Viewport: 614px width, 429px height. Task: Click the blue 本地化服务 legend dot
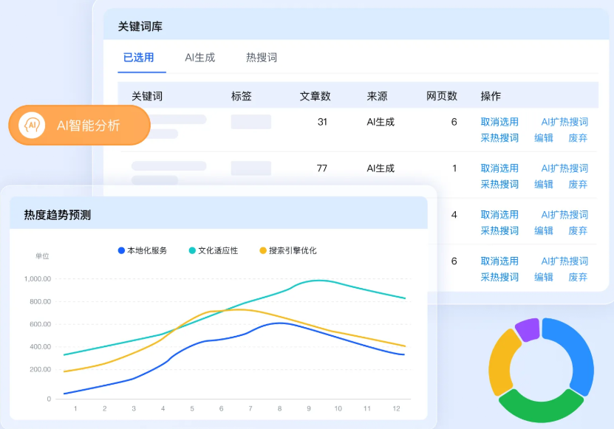pyautogui.click(x=121, y=251)
